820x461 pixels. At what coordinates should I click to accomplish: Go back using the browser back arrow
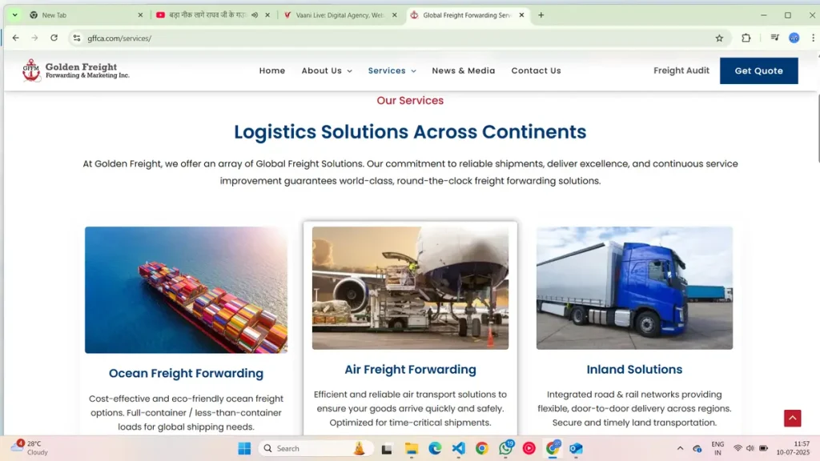(x=16, y=38)
